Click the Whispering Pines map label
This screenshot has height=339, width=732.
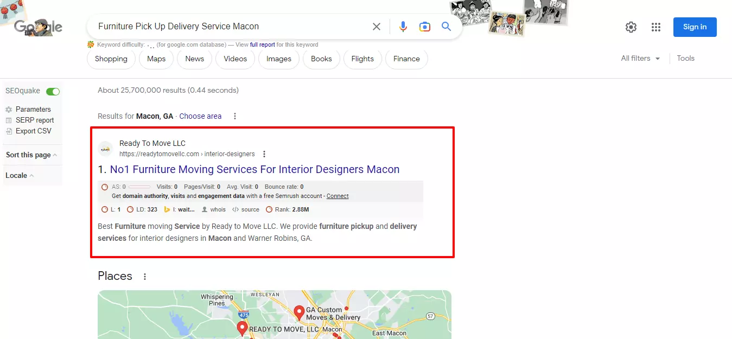pyautogui.click(x=217, y=300)
